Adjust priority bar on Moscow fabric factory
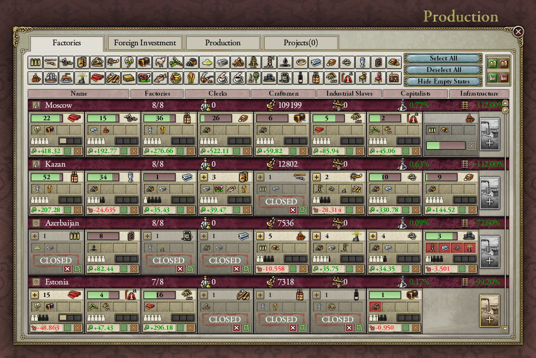This screenshot has width=536, height=358. pyautogui.click(x=70, y=141)
